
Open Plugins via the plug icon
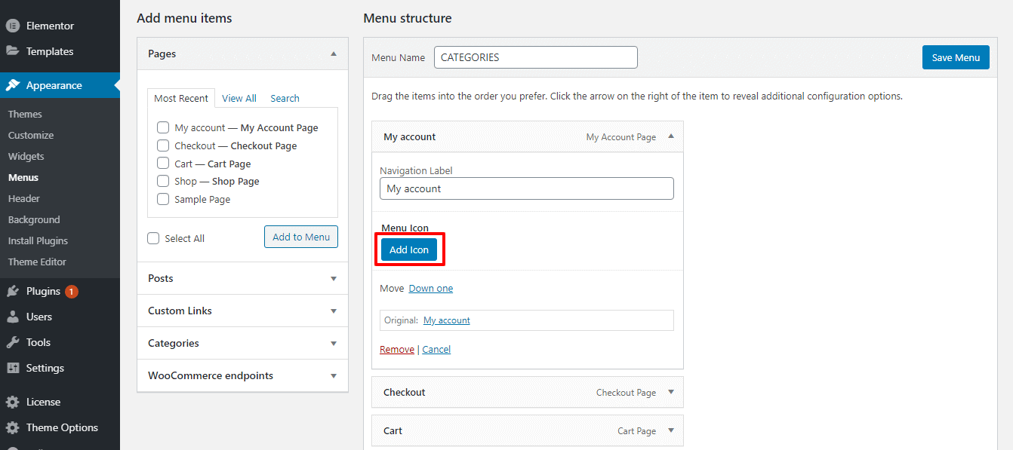12,291
